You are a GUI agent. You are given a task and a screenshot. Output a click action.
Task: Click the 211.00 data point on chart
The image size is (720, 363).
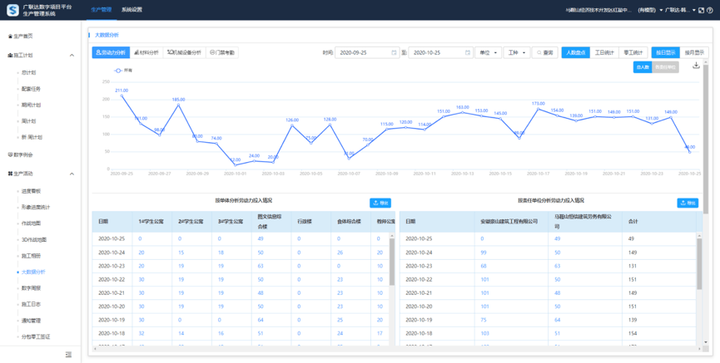(122, 96)
